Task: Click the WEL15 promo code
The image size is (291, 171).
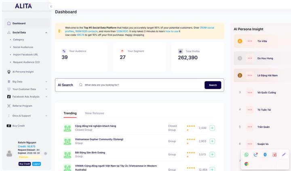Action: coord(80,35)
